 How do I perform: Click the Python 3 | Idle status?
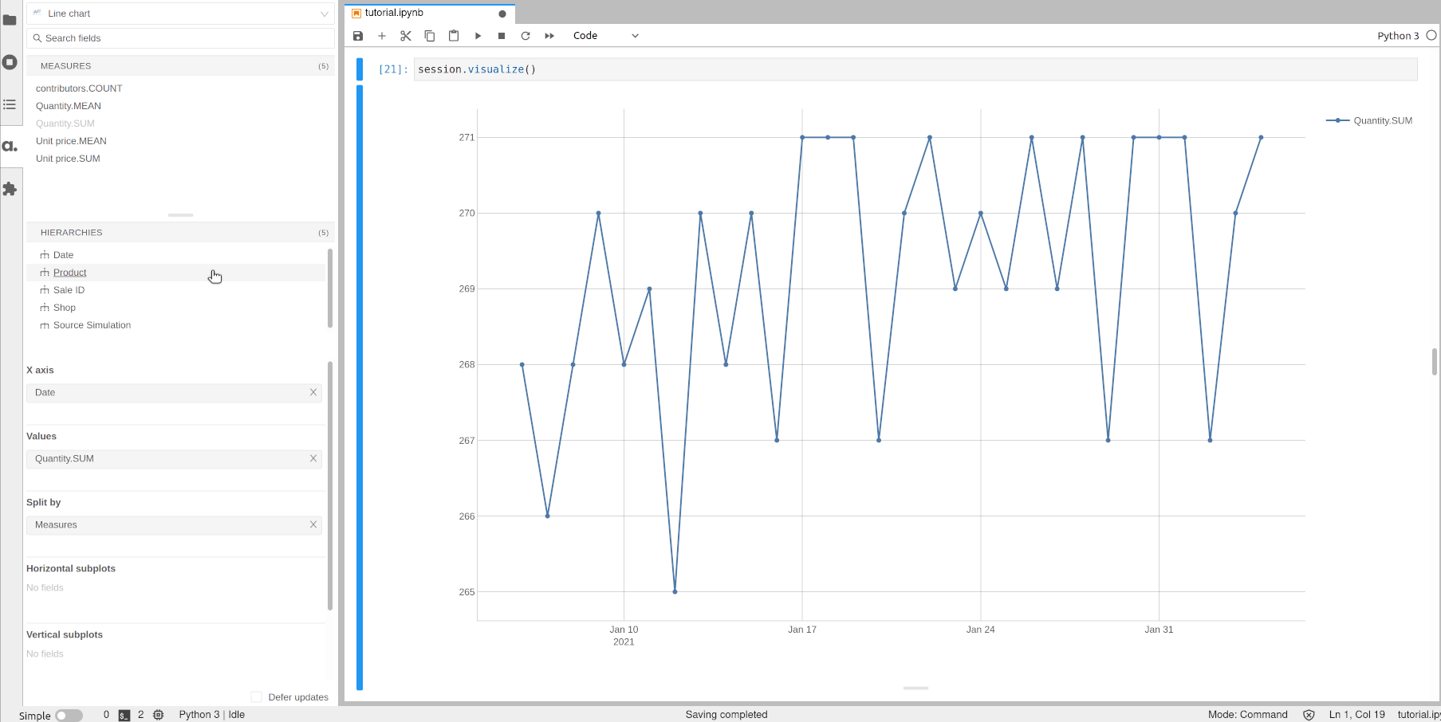(212, 715)
